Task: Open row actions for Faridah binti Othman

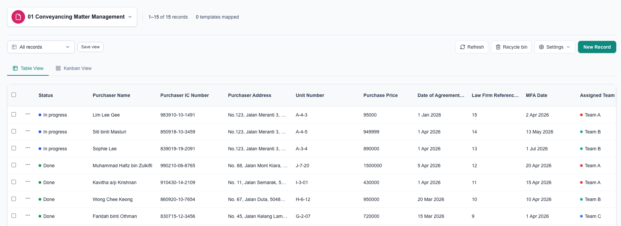Action: pyautogui.click(x=28, y=216)
